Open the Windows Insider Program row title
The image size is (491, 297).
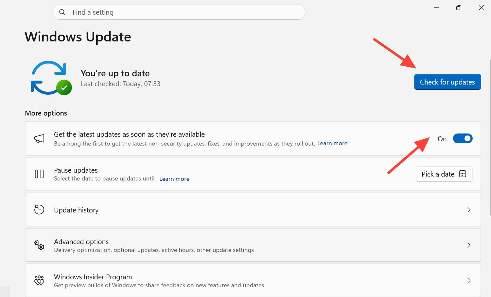(x=93, y=277)
